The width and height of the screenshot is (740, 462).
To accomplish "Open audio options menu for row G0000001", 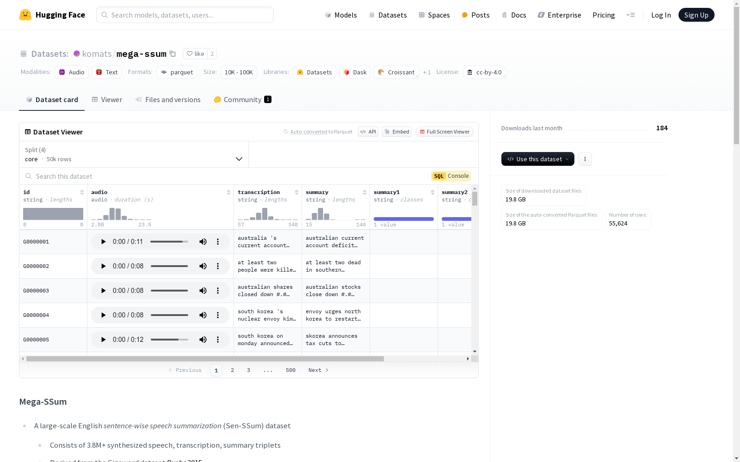I will (218, 242).
